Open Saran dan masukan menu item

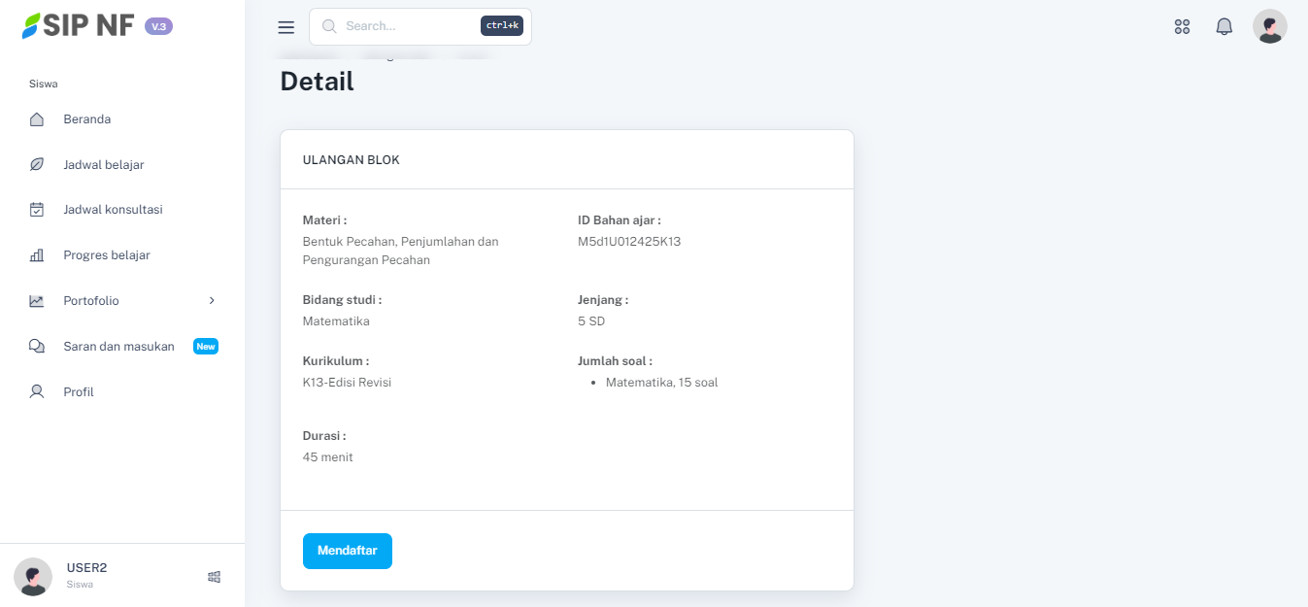[118, 347]
